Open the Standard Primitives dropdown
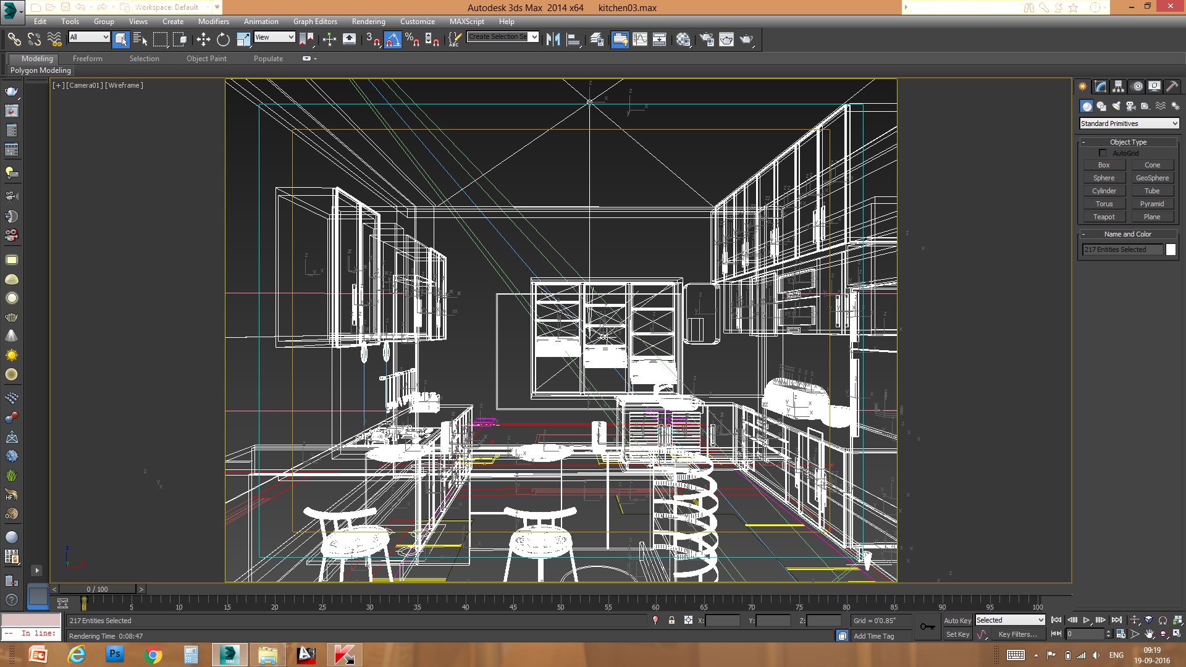This screenshot has width=1186, height=667. pyautogui.click(x=1129, y=124)
